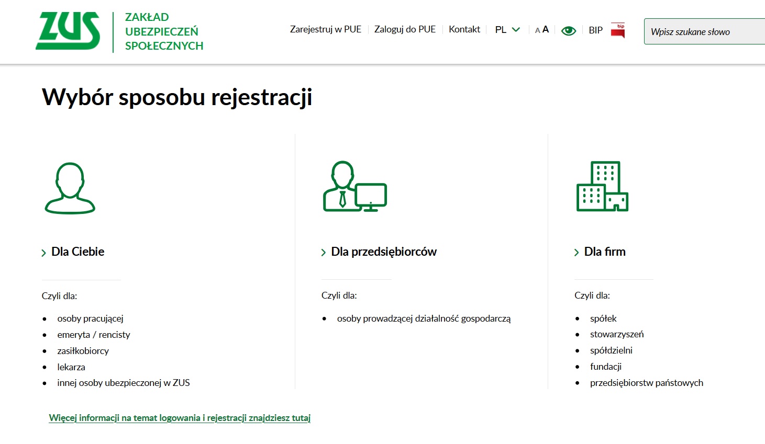
Task: Open the Kontakt page
Action: tap(464, 29)
